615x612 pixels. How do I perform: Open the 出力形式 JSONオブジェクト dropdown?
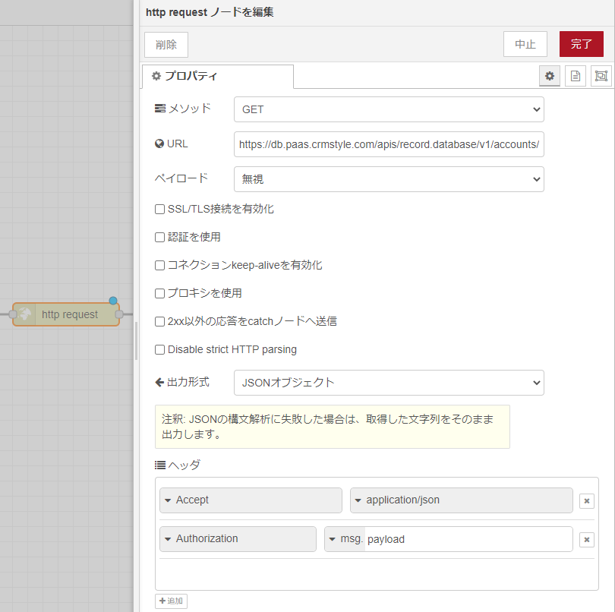coord(389,383)
